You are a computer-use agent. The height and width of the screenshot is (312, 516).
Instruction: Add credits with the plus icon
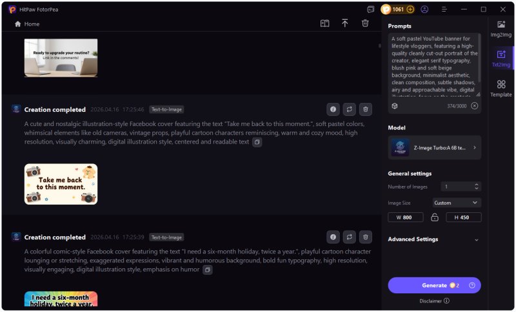point(410,10)
